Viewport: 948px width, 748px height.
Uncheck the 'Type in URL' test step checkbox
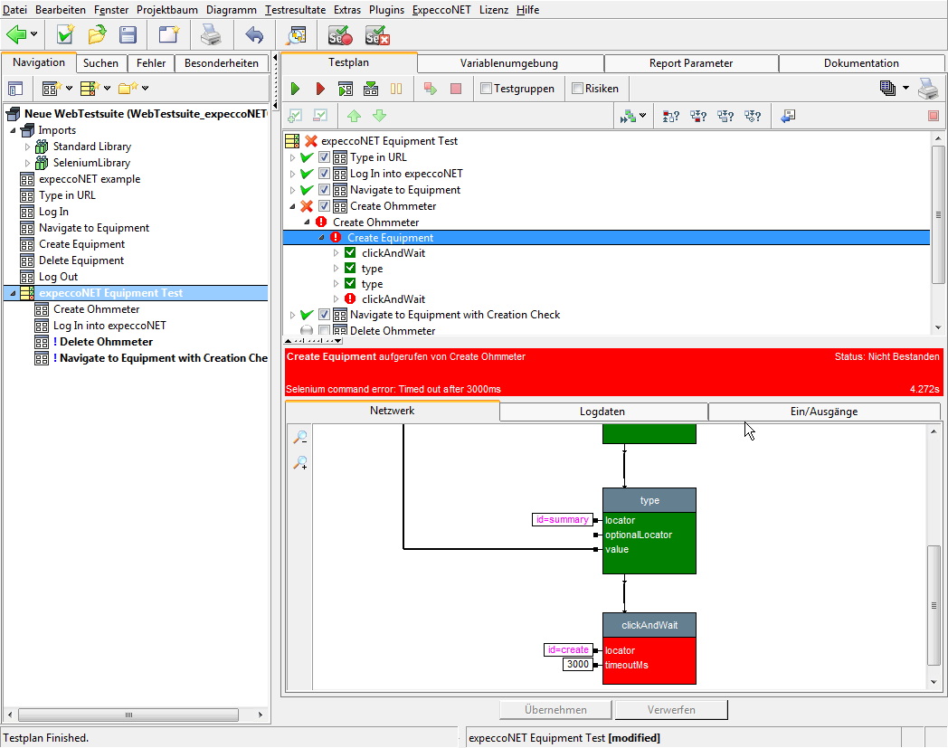(x=324, y=157)
